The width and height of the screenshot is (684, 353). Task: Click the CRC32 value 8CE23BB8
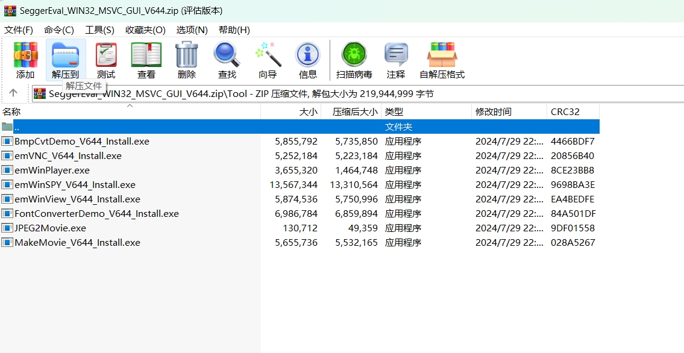573,170
